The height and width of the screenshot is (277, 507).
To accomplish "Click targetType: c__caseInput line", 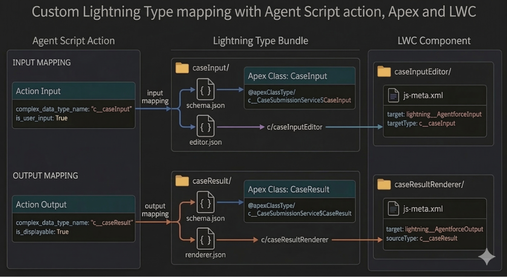I will click(421, 123).
